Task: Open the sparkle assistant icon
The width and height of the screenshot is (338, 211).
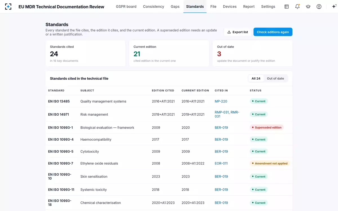Action: point(334,6)
